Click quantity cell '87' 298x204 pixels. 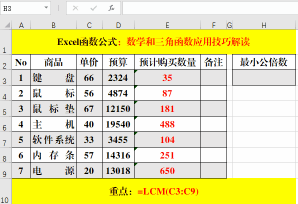tap(167, 93)
